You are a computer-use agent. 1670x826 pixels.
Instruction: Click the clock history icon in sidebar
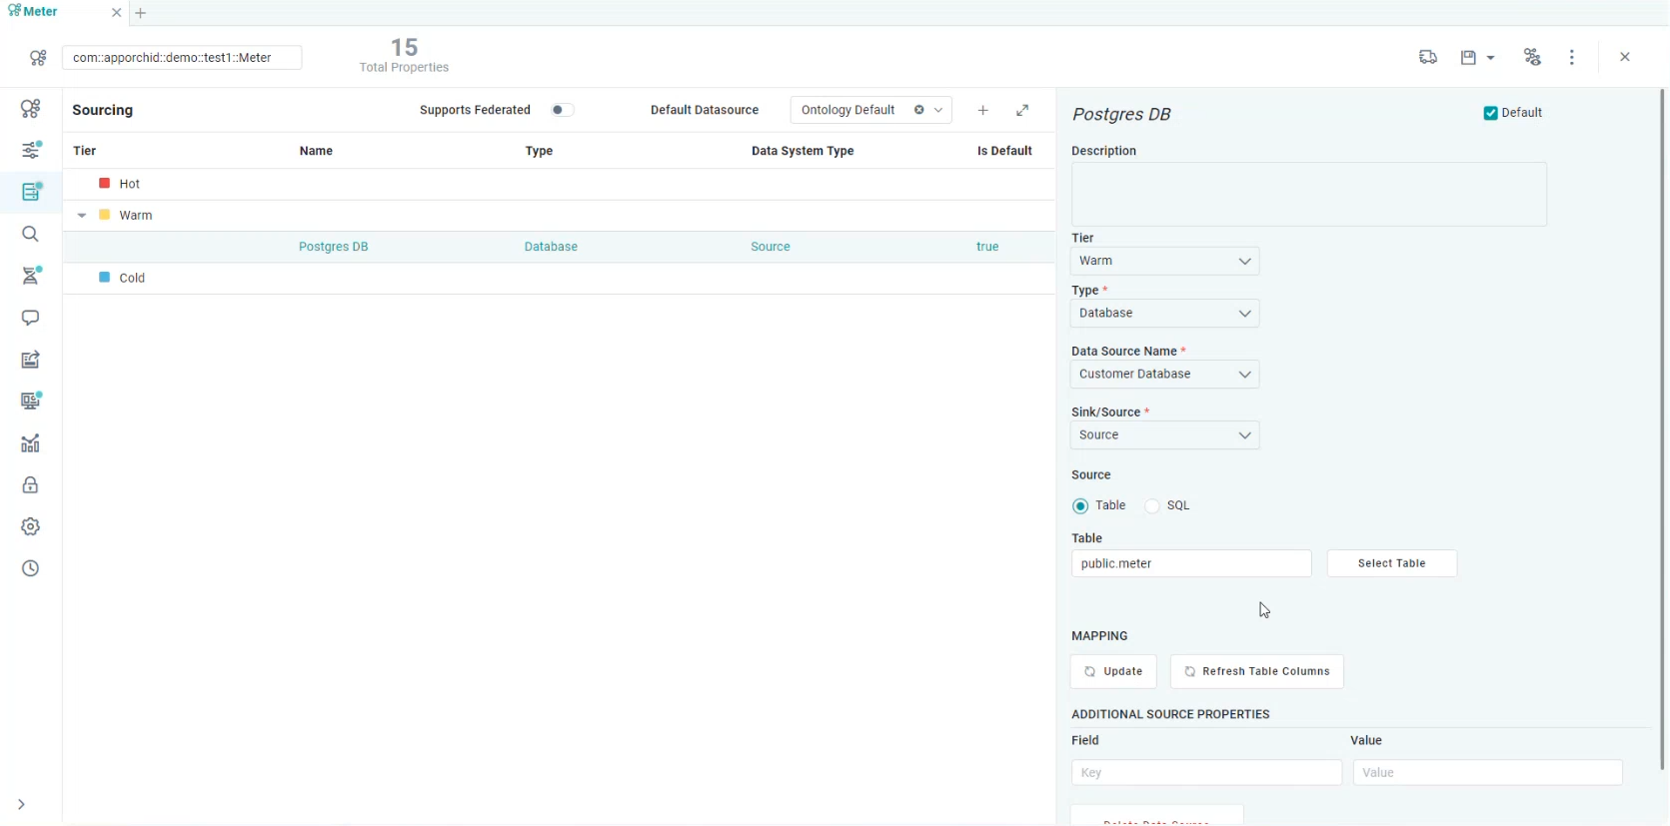[x=31, y=569]
